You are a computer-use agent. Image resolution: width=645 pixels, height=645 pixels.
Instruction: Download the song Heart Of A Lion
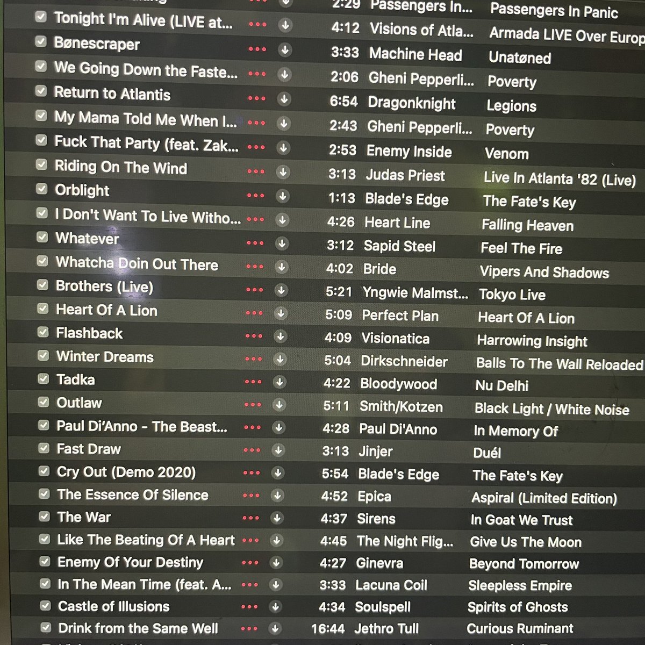[x=280, y=313]
